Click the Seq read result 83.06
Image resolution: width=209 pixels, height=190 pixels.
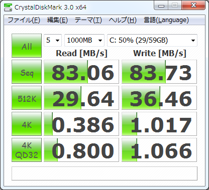click(x=81, y=72)
